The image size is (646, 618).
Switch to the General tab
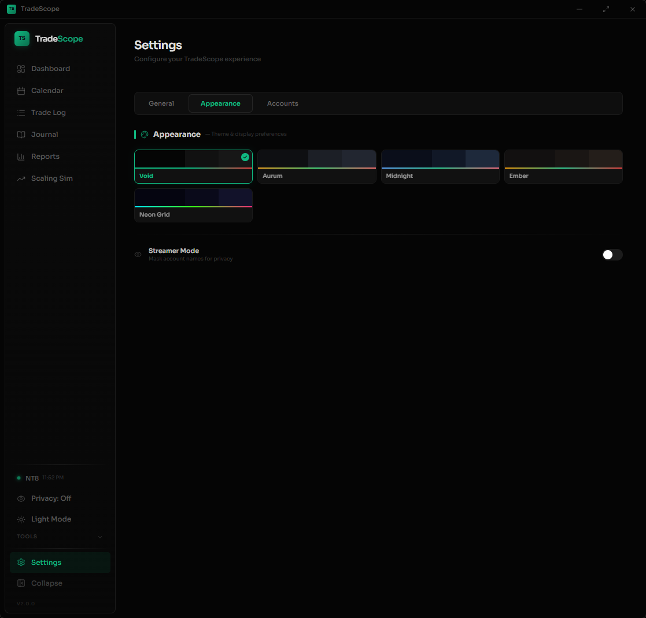(161, 103)
